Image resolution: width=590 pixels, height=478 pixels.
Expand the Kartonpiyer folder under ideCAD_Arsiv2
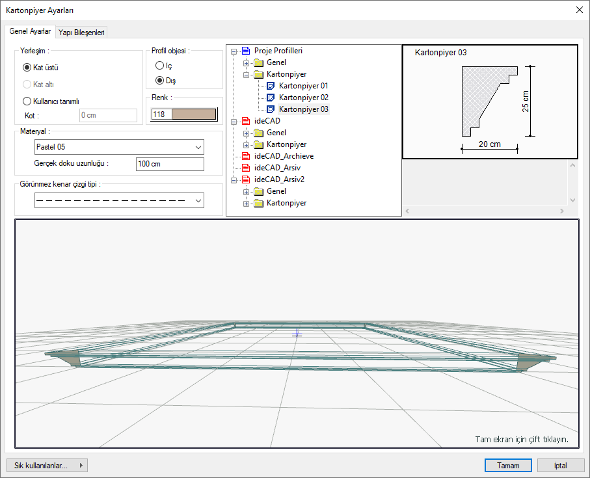247,204
